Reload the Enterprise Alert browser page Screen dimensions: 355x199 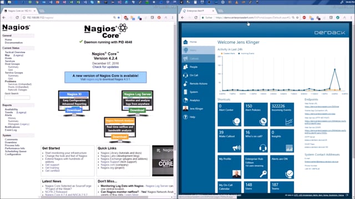tap(196, 17)
